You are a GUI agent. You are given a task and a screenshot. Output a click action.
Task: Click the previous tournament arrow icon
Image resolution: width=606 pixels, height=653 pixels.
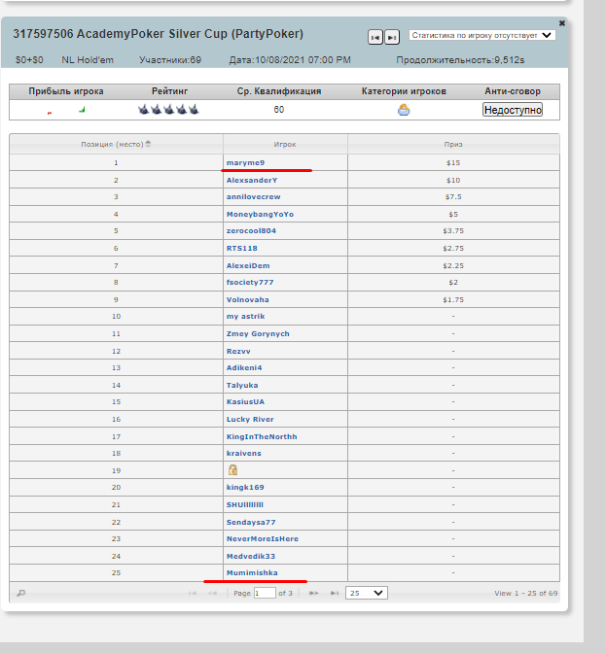tap(374, 37)
